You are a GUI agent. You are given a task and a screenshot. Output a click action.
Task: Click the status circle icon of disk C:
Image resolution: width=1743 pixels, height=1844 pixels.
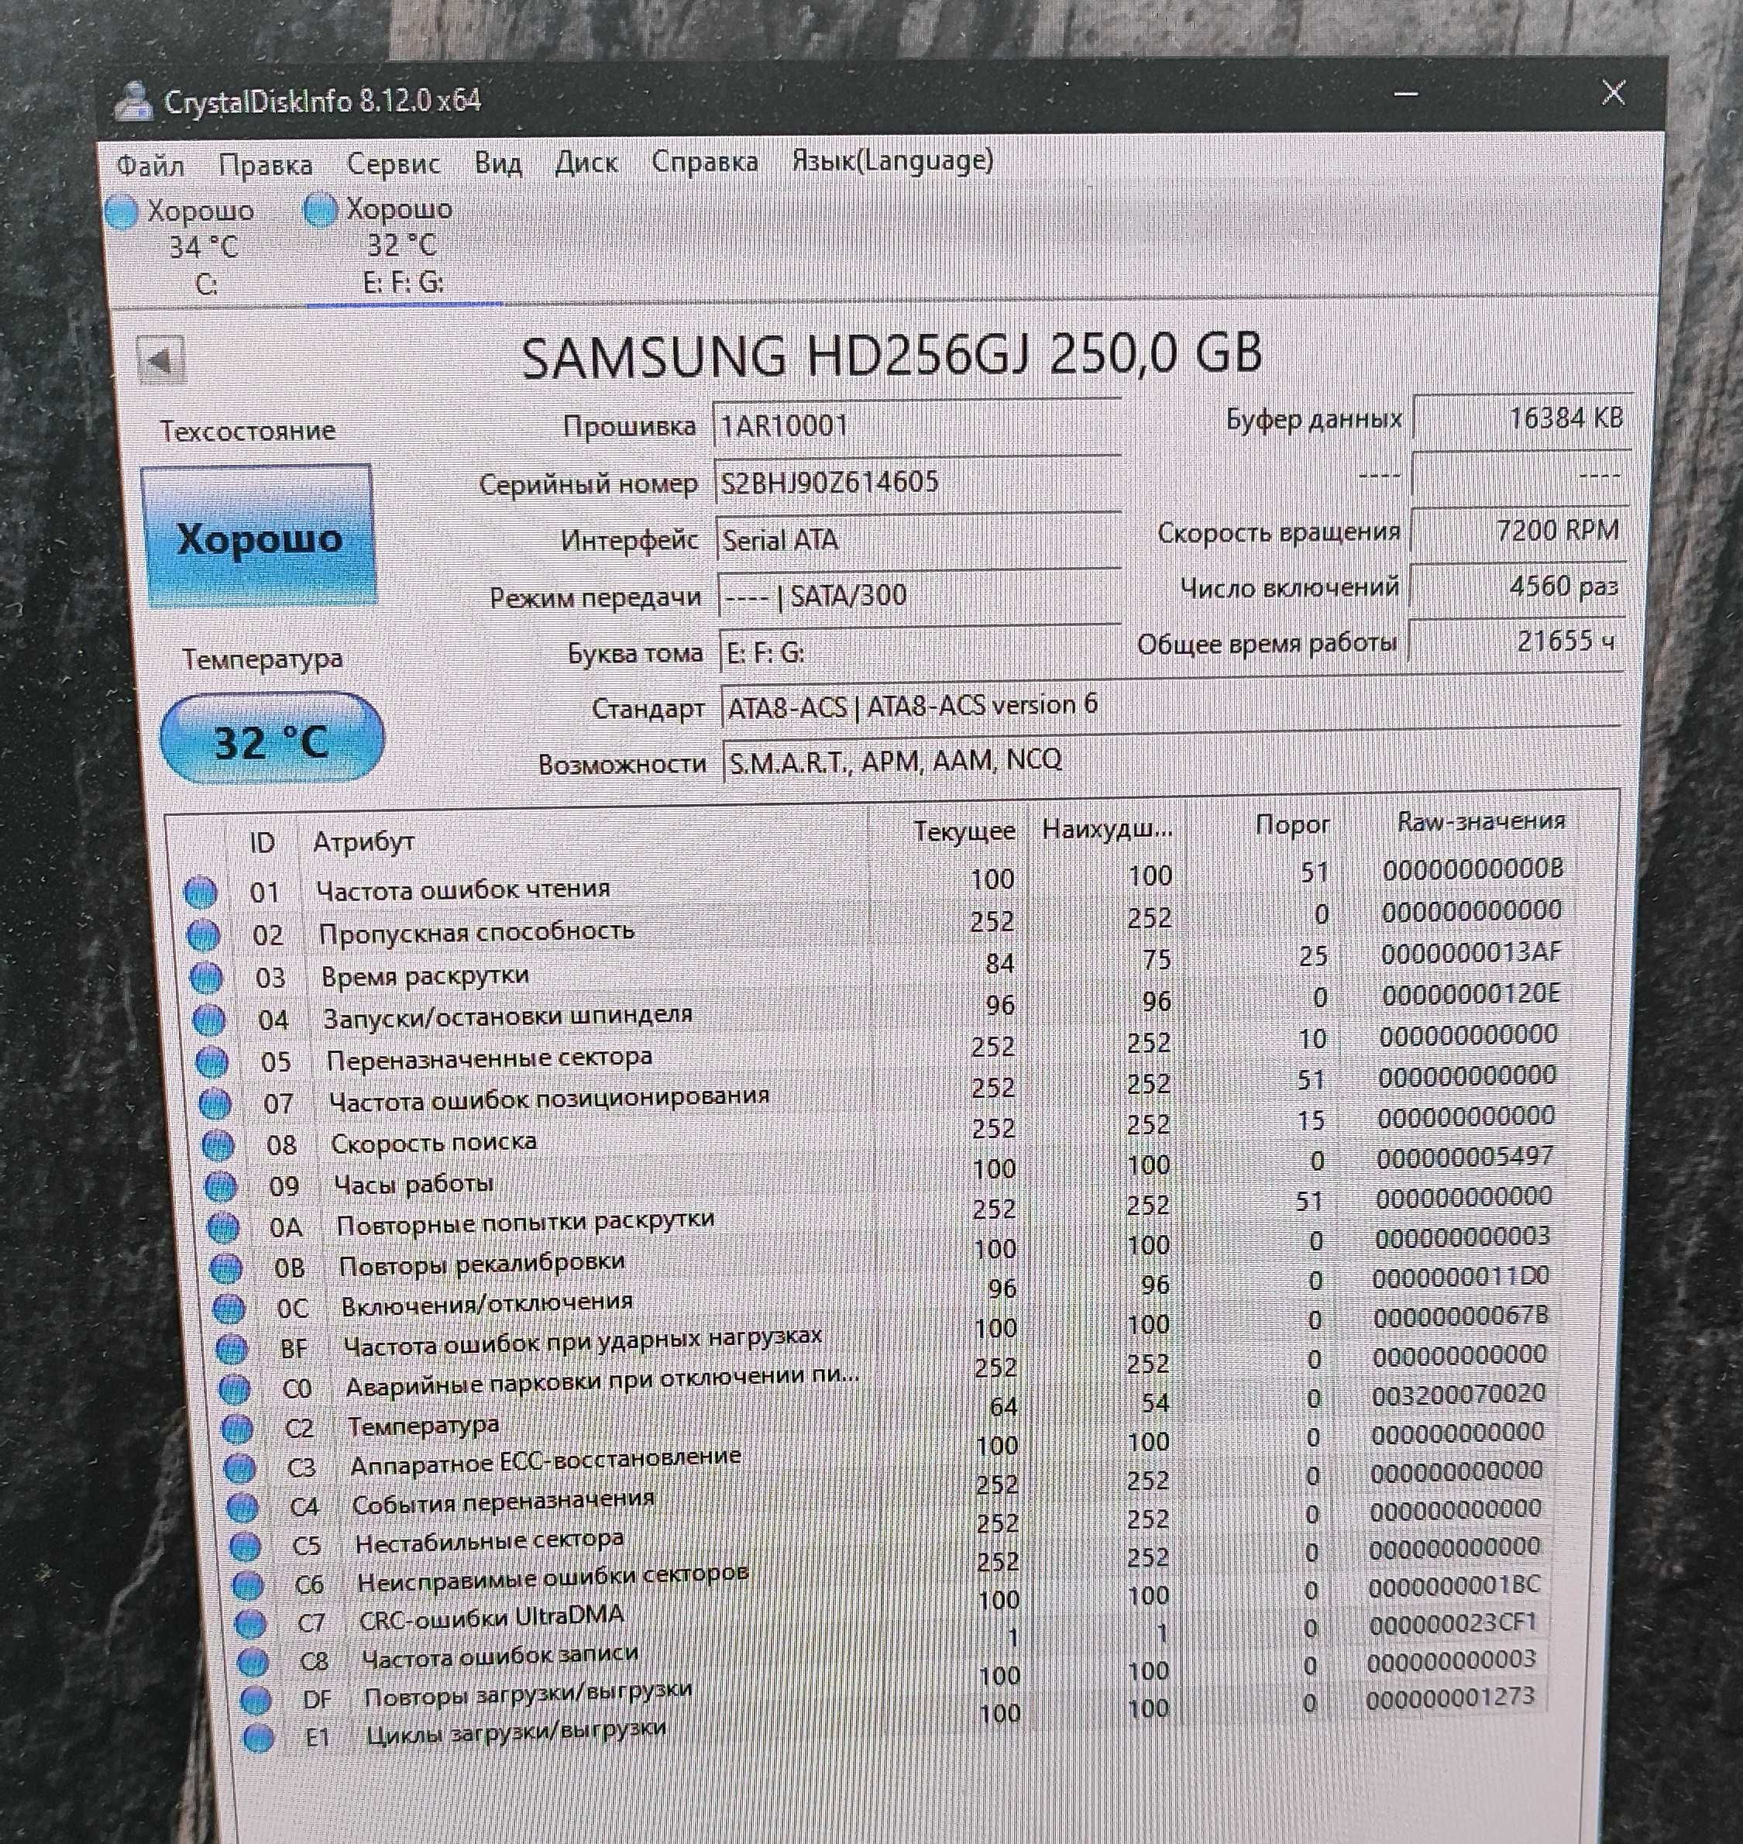[x=122, y=213]
